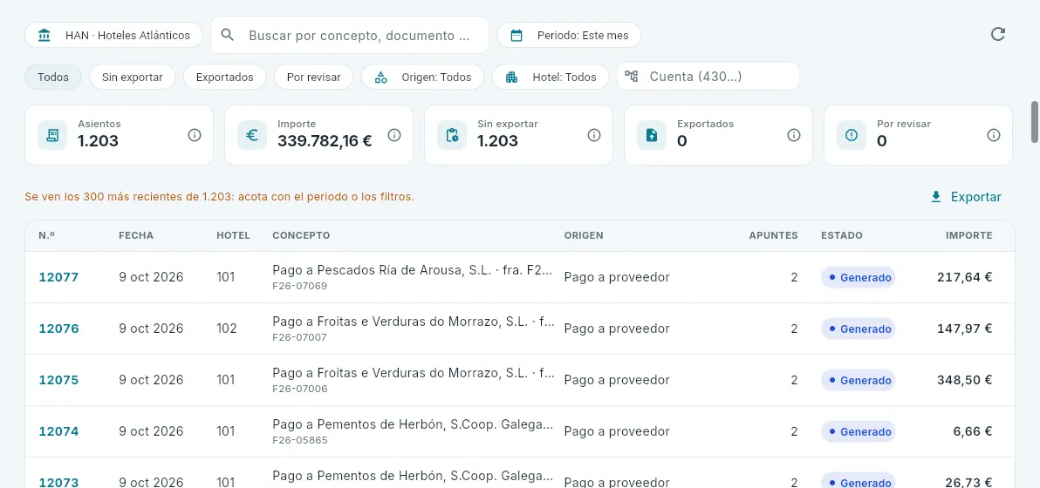This screenshot has width=1040, height=488.
Task: Click the alert icon on Por revisar card
Action: (x=852, y=135)
